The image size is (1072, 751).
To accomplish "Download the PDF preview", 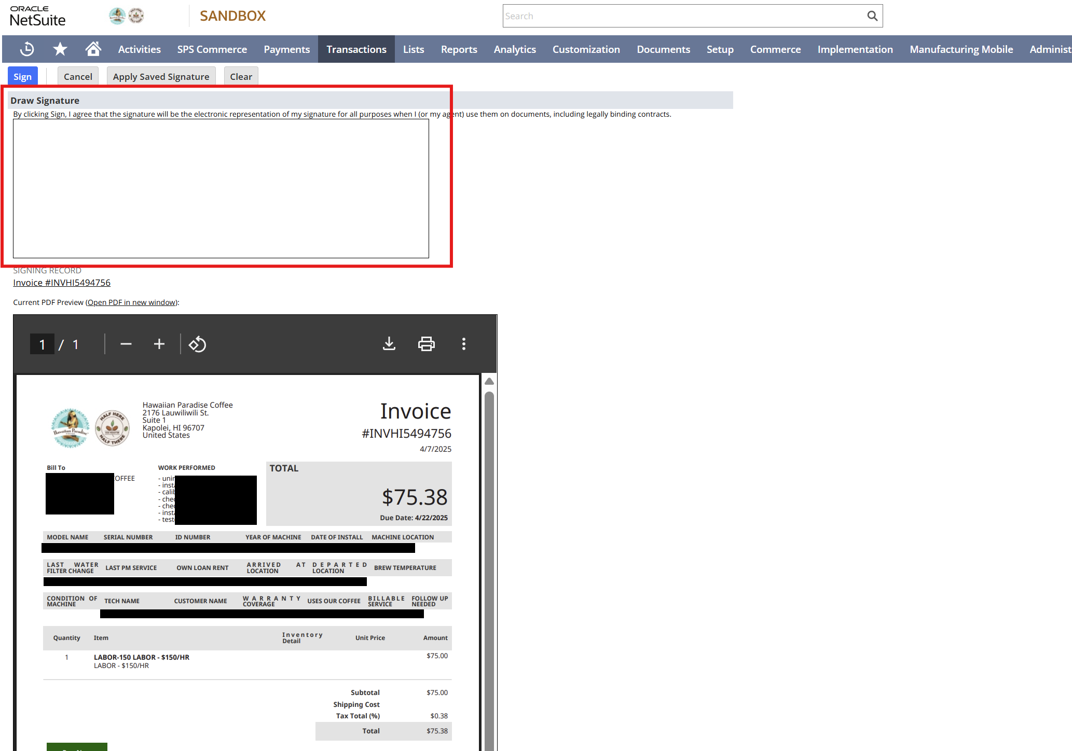I will [389, 344].
